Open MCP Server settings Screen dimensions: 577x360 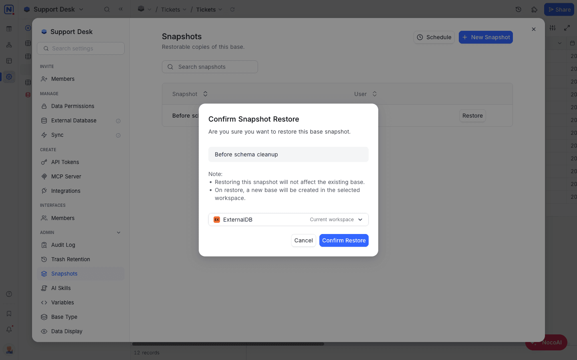pyautogui.click(x=81, y=176)
